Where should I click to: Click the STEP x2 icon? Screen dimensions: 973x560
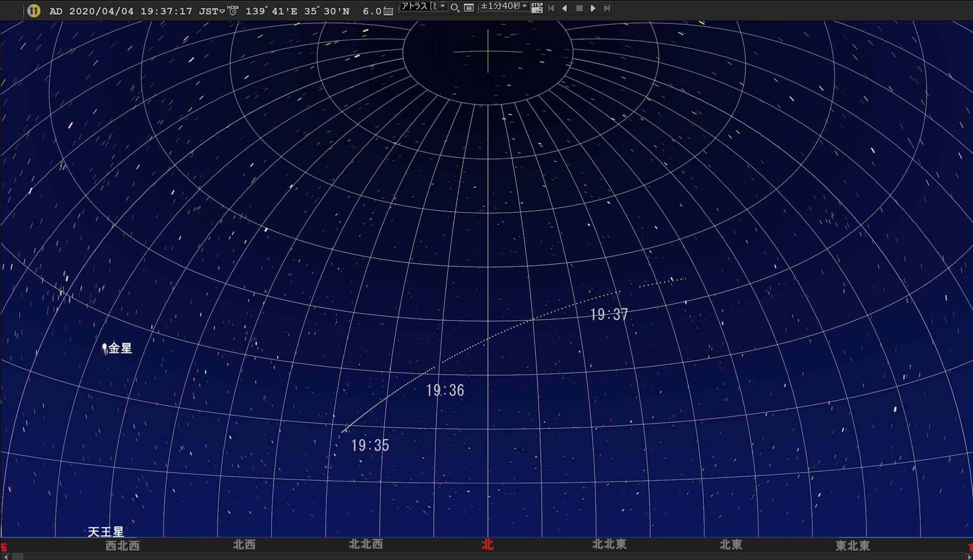(537, 8)
